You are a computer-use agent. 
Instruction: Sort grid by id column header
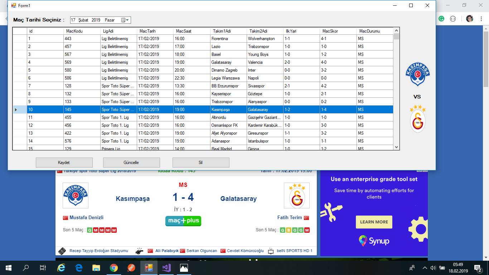pos(45,31)
